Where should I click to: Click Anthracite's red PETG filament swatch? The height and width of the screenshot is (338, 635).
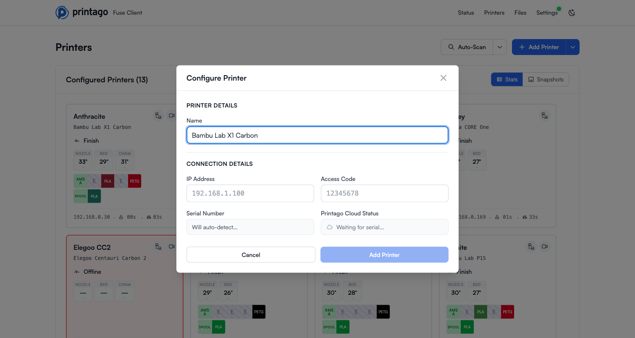pos(134,181)
